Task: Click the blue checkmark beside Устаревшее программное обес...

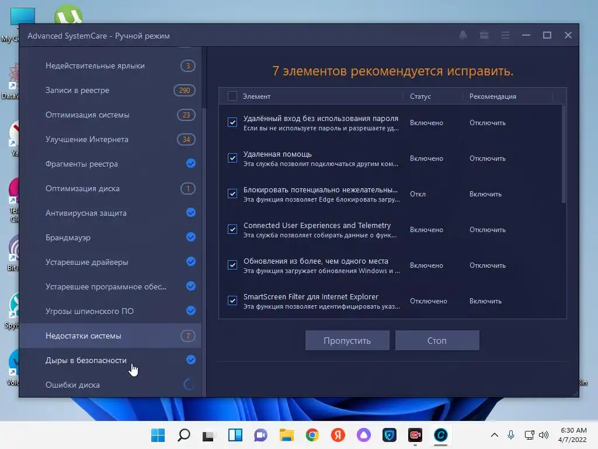Action: pos(191,286)
